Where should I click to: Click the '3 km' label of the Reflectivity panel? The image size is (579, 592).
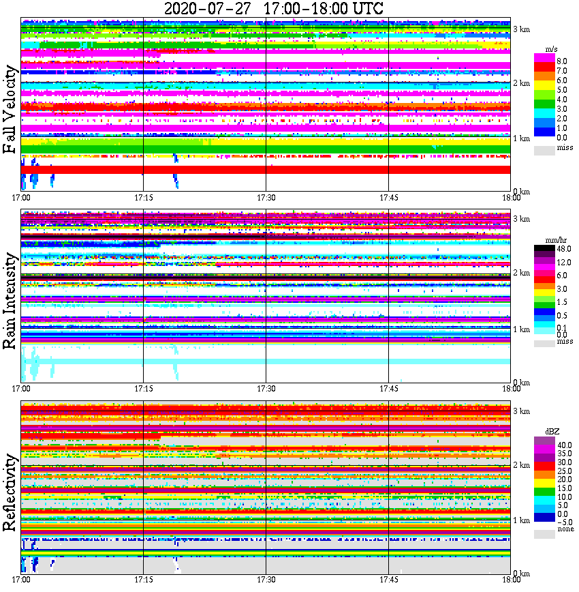click(521, 411)
